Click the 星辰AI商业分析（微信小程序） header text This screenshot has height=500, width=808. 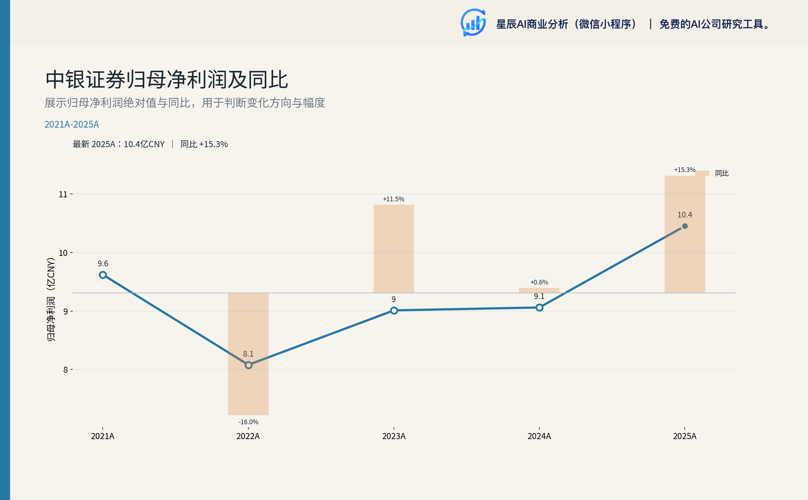tap(566, 24)
